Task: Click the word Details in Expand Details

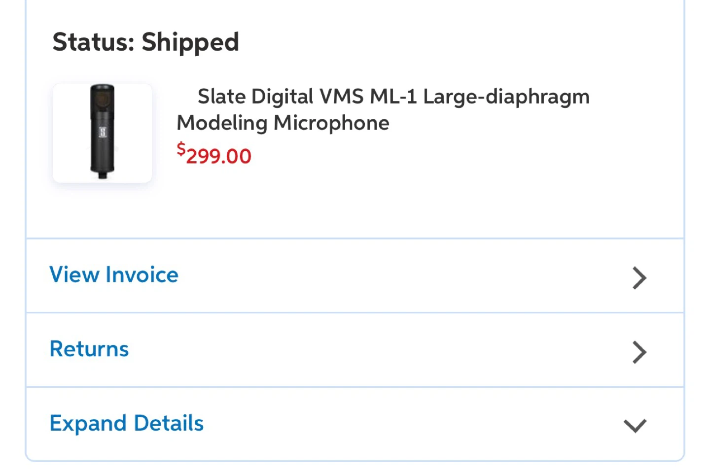Action: pos(169,423)
